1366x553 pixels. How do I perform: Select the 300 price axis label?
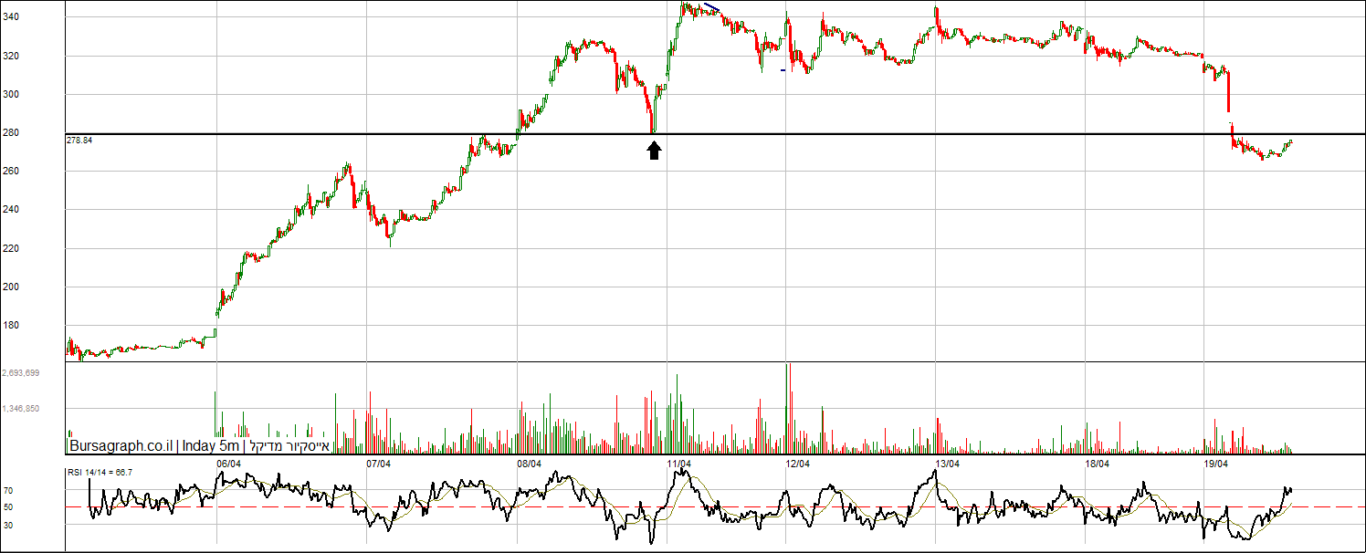point(10,94)
